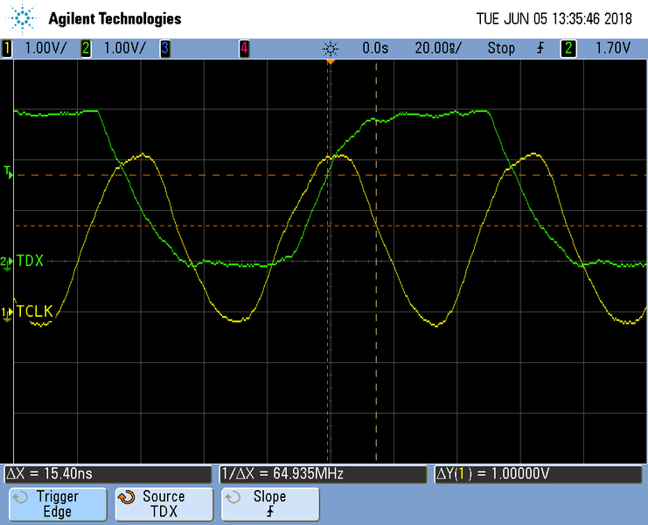Click the rotary knob icon on Source softkey
648x525 pixels.
127,497
